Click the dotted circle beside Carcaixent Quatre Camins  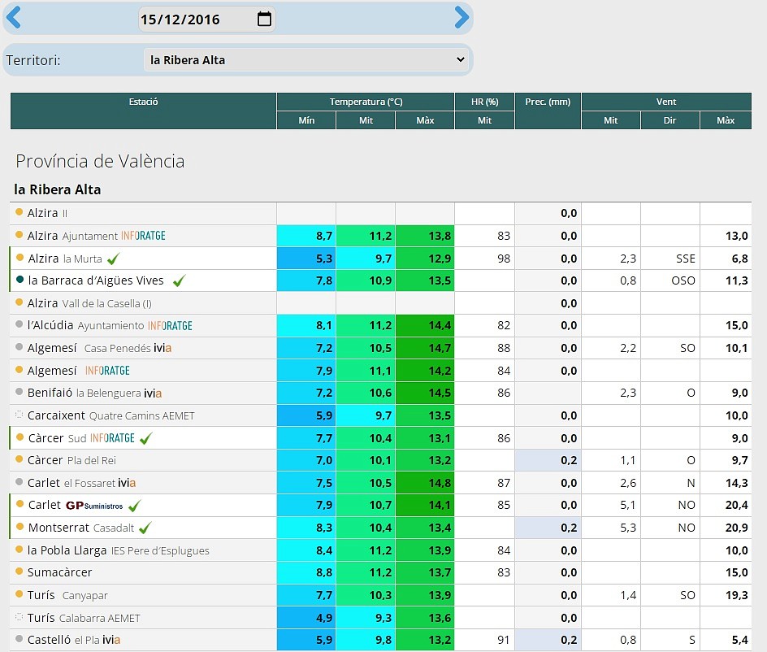pyautogui.click(x=19, y=415)
